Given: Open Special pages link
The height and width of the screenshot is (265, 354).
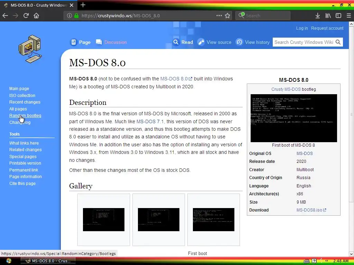Looking at the screenshot, I should point(23,156).
